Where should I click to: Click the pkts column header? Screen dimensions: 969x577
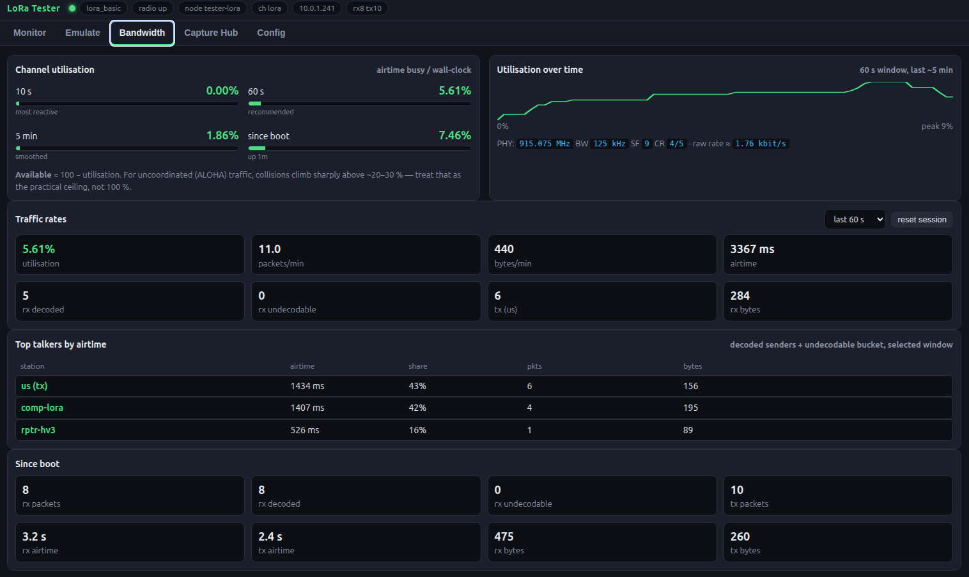point(534,366)
